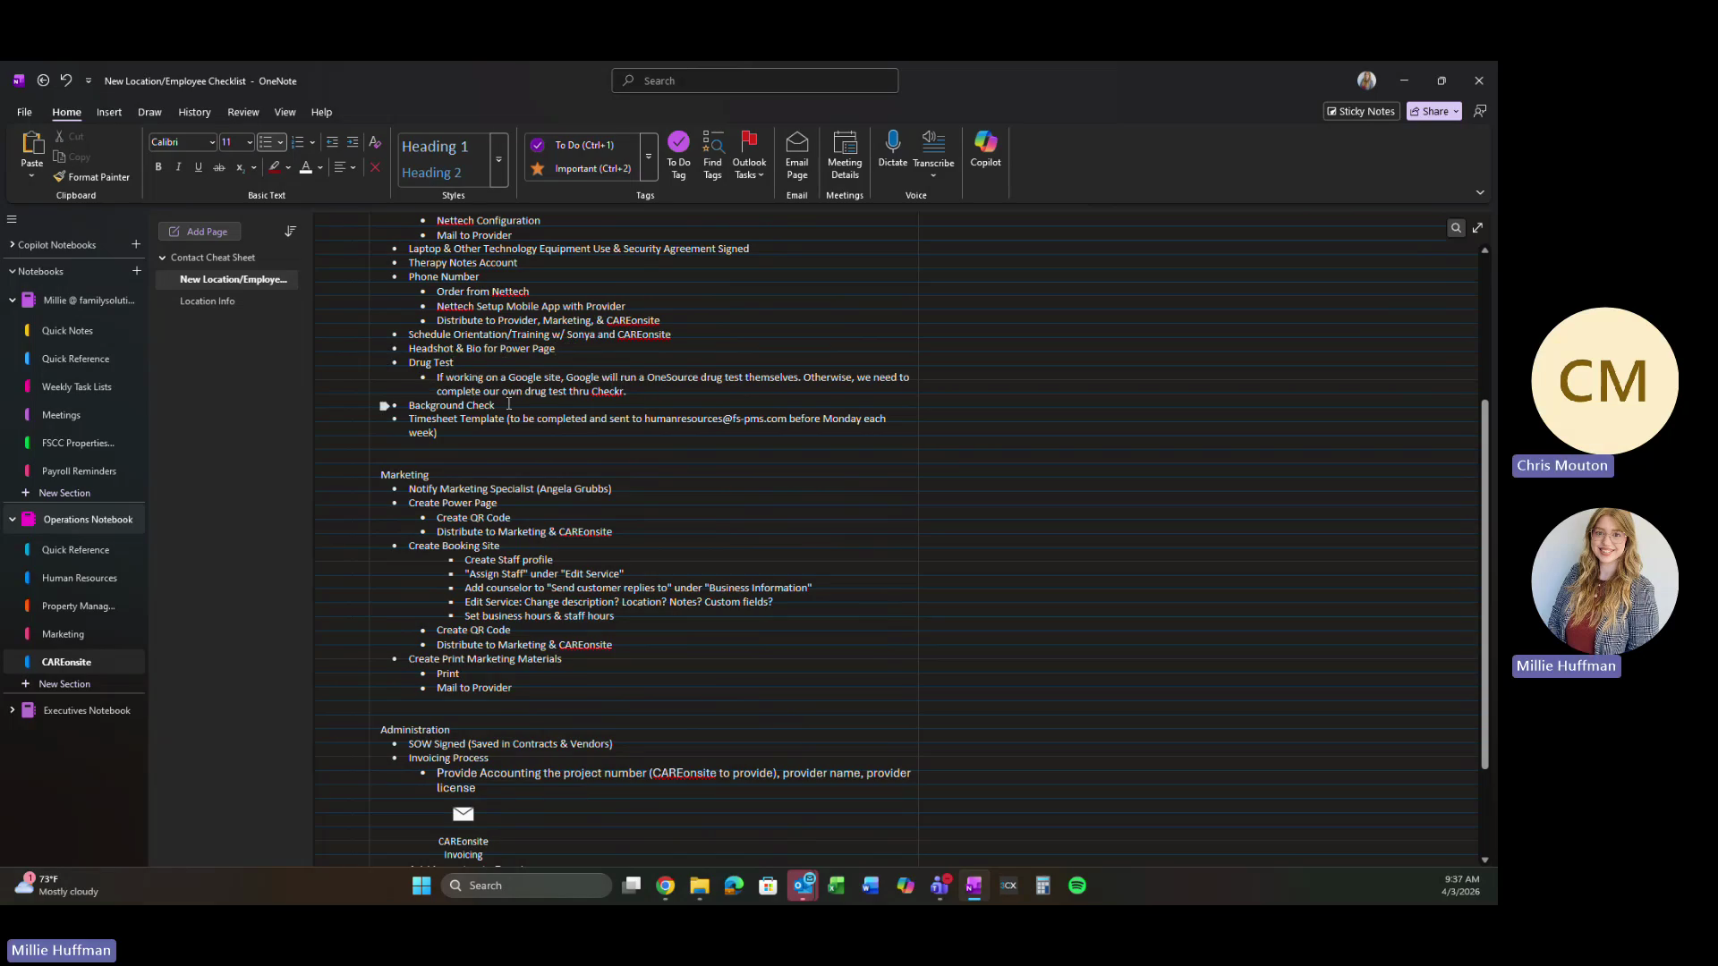Expand Copilot Notebooks section
Viewport: 1718px width, 966px height.
(x=12, y=244)
